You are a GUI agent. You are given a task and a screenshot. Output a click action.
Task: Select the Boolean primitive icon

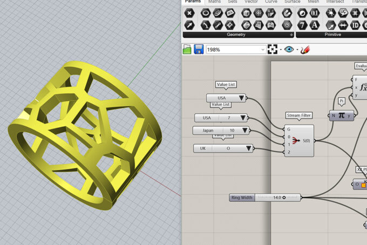point(302,13)
